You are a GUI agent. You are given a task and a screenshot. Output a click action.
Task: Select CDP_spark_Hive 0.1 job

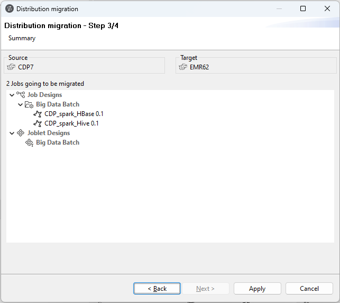pyautogui.click(x=71, y=123)
